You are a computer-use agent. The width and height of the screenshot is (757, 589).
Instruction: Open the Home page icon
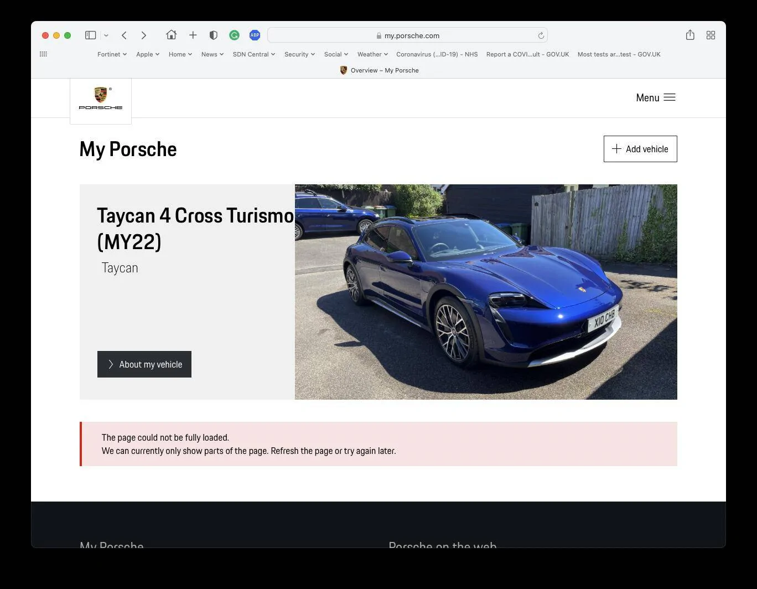pos(171,35)
